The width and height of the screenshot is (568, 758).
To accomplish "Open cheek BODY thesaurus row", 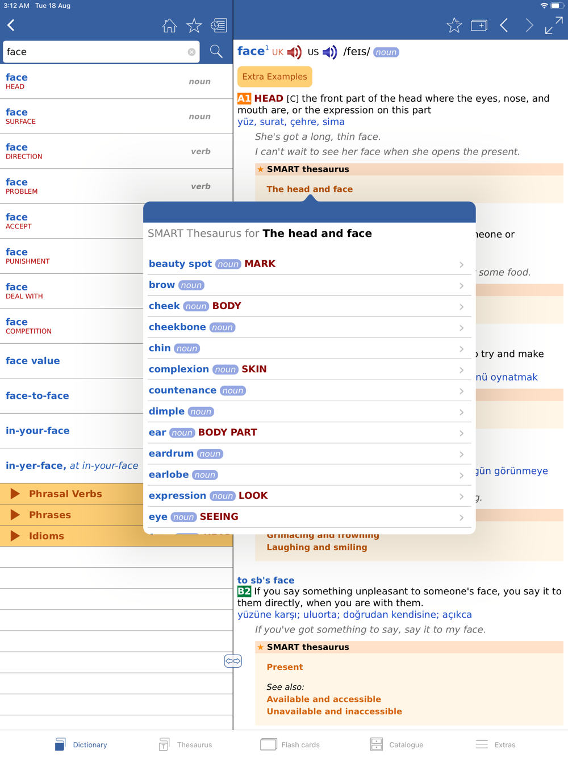I will coord(309,306).
